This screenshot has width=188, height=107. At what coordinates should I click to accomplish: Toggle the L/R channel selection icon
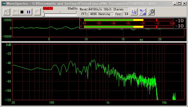pos(134,12)
